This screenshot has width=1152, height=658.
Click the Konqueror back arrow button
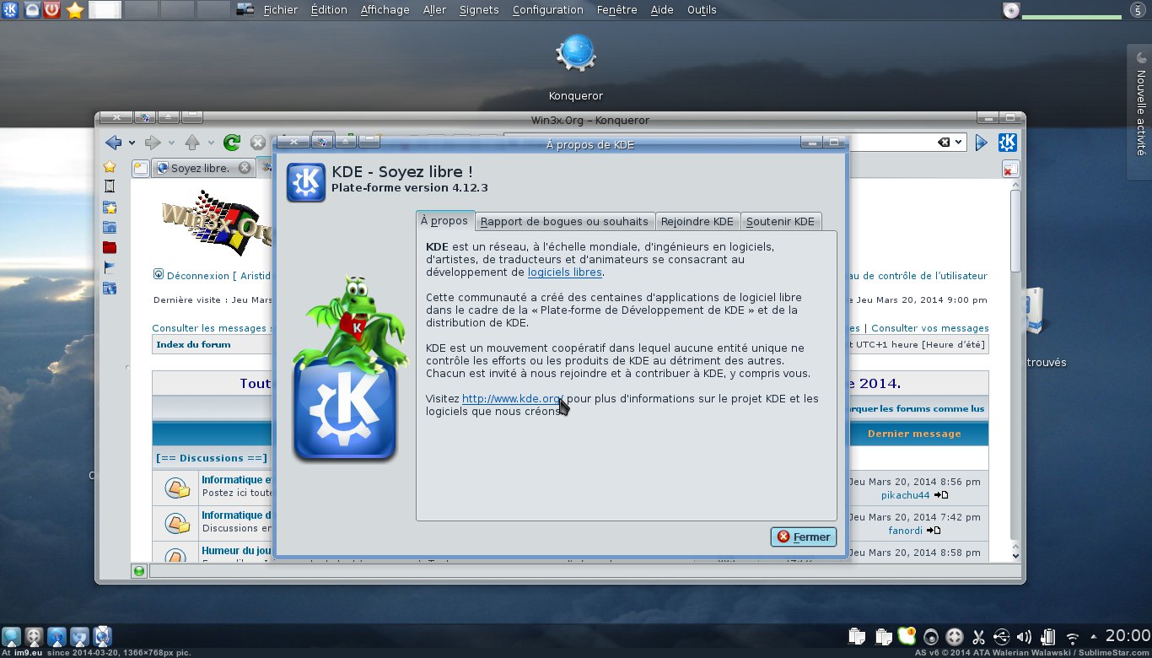[113, 143]
